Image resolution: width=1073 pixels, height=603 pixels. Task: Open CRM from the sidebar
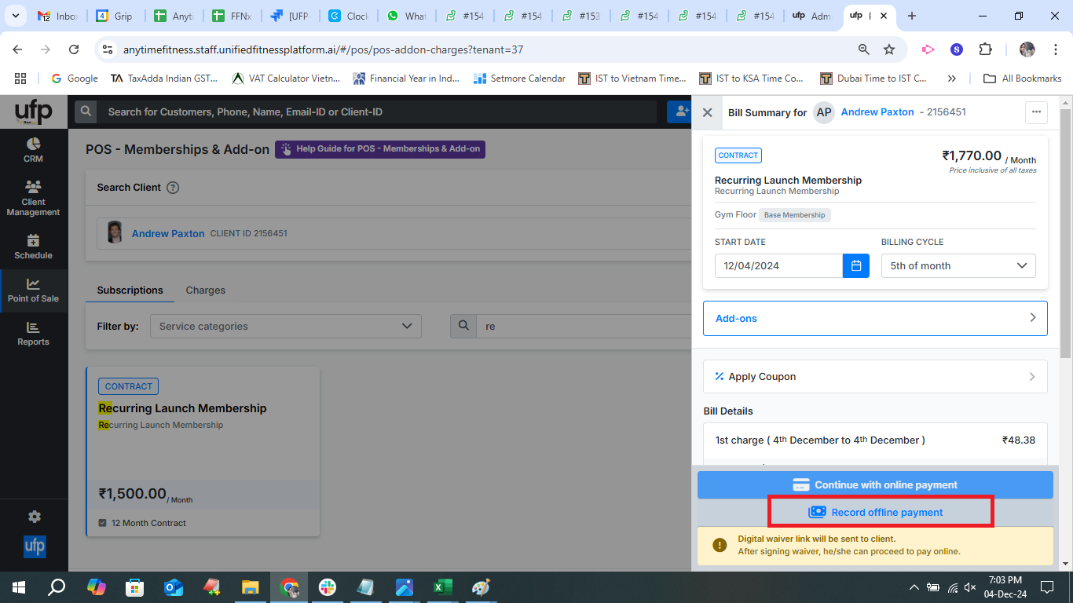pyautogui.click(x=33, y=150)
